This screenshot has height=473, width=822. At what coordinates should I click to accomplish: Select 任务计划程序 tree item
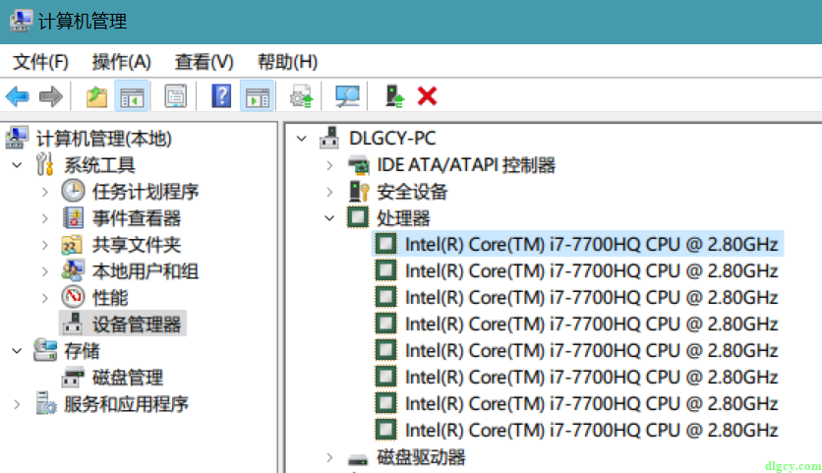[146, 192]
